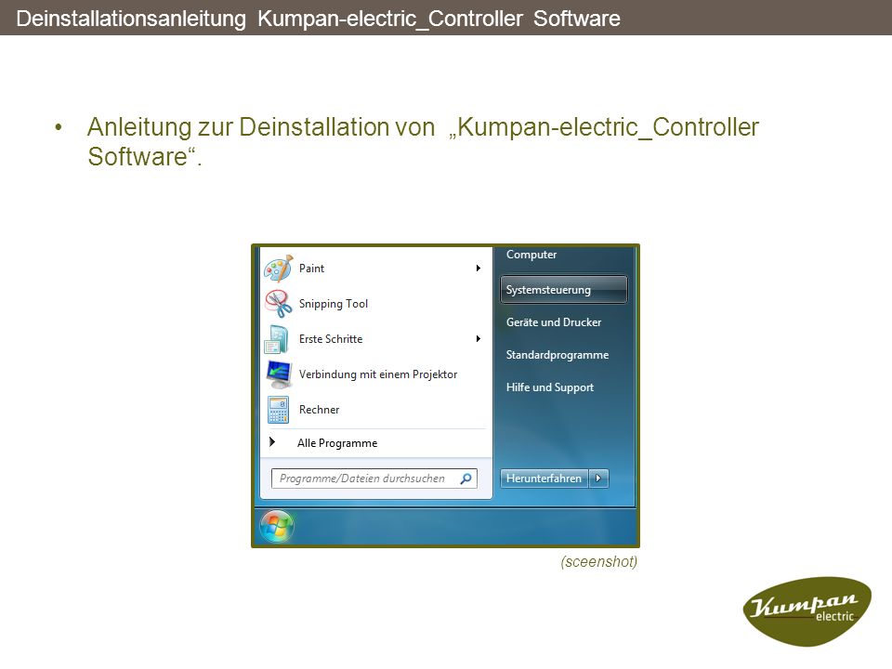Click the (sceenshot) caption text
Viewport: 892px width, 669px height.
pos(599,562)
